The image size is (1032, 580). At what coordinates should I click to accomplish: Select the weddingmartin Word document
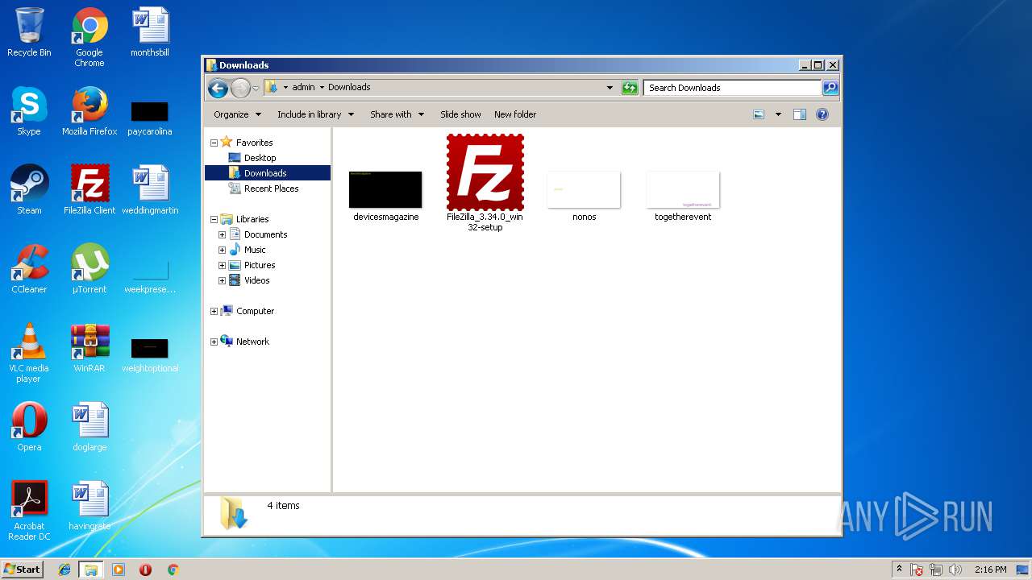150,190
